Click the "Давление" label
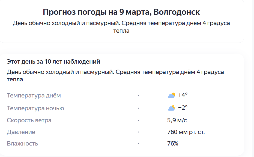The height and width of the screenshot is (157, 254). coord(21,132)
